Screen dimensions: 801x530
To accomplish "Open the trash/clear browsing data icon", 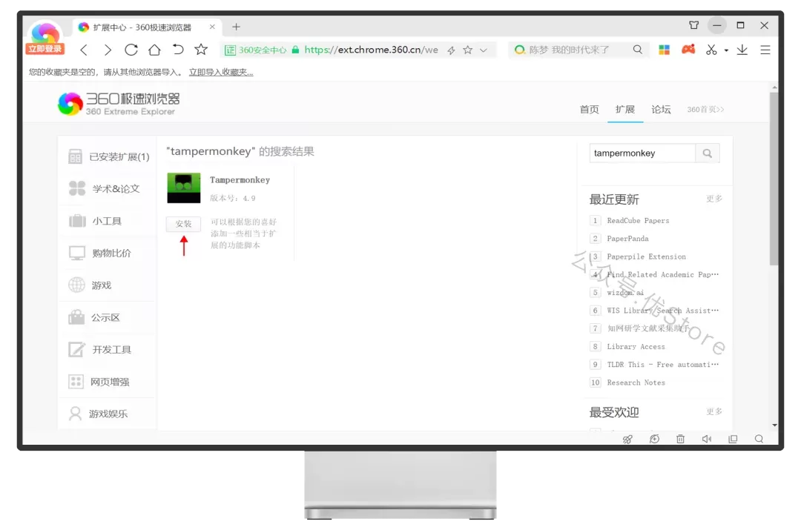I will 680,439.
